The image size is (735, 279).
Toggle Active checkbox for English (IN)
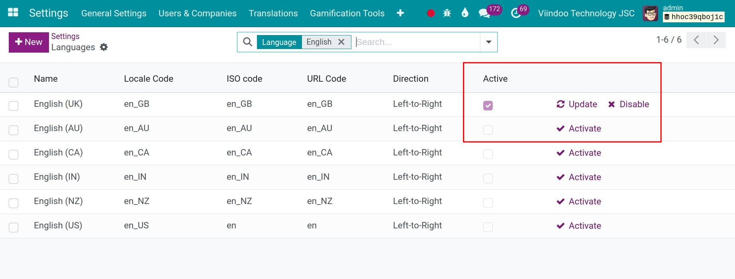[x=488, y=179]
